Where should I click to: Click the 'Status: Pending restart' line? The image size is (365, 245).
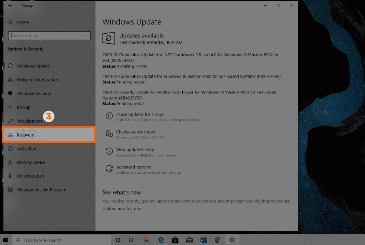pyautogui.click(x=124, y=82)
